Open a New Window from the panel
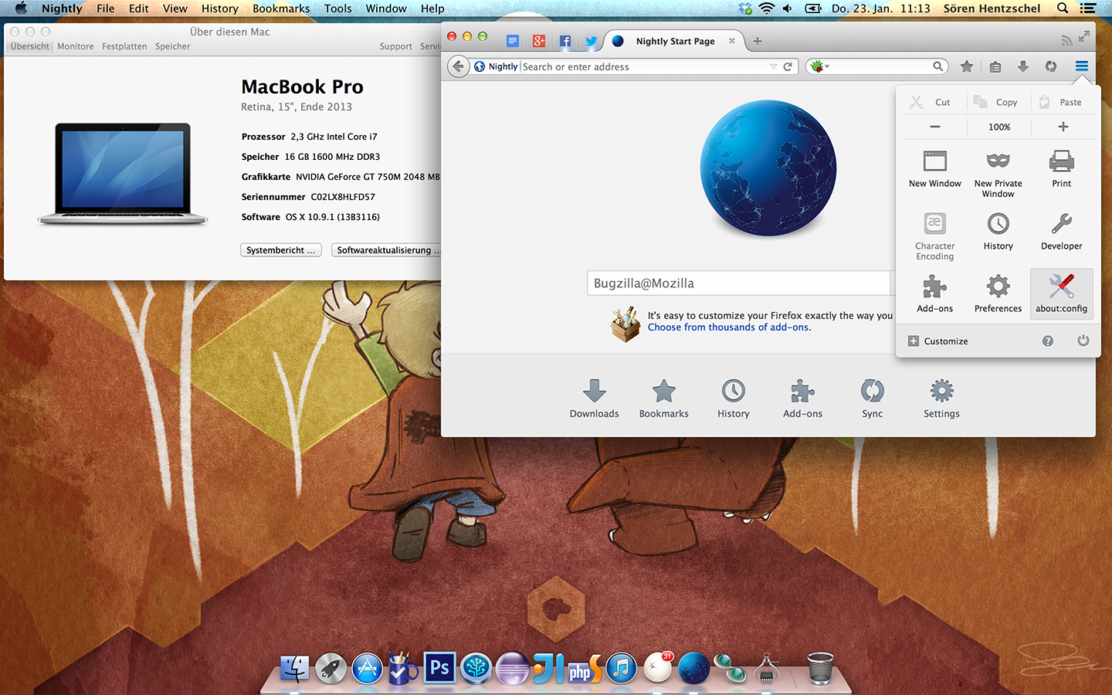Screen dimensions: 1112x695 [x=934, y=169]
